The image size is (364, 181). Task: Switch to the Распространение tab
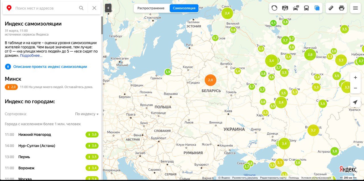(151, 8)
